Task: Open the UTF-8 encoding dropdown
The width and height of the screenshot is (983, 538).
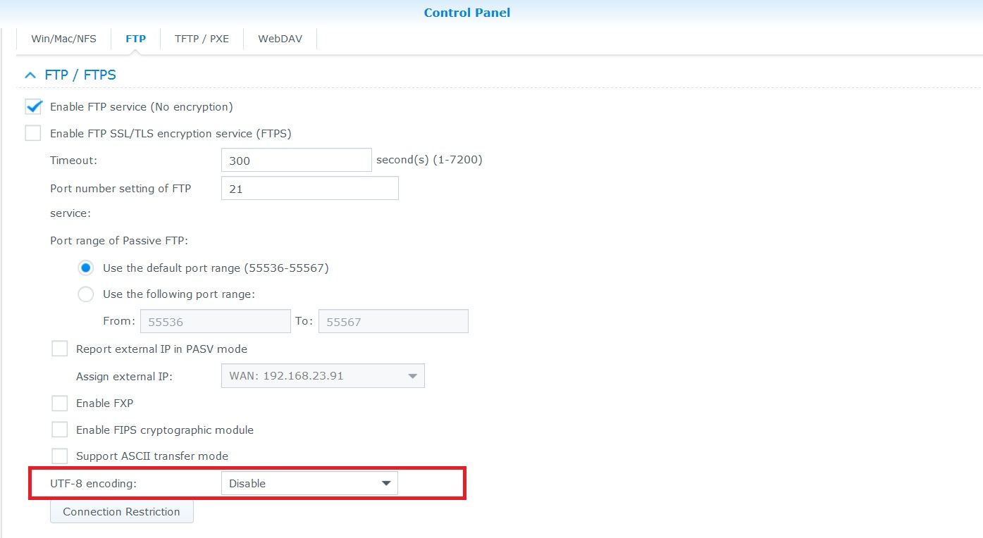Action: (309, 483)
